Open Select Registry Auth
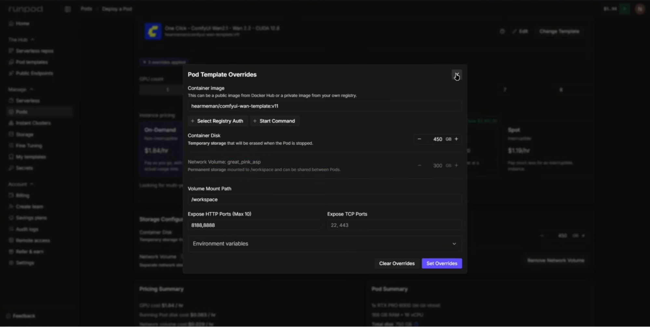 pyautogui.click(x=217, y=121)
